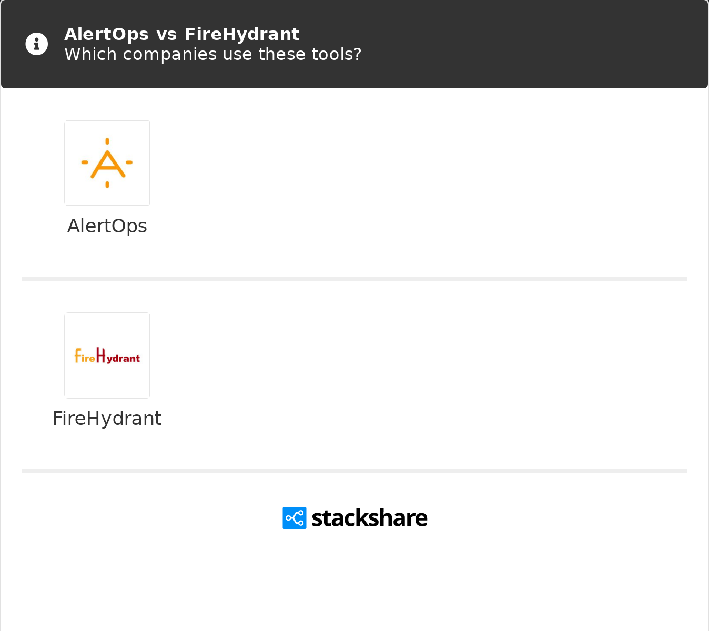Click the top dot of the AlertOps logo
This screenshot has width=709, height=631.
pyautogui.click(x=107, y=141)
